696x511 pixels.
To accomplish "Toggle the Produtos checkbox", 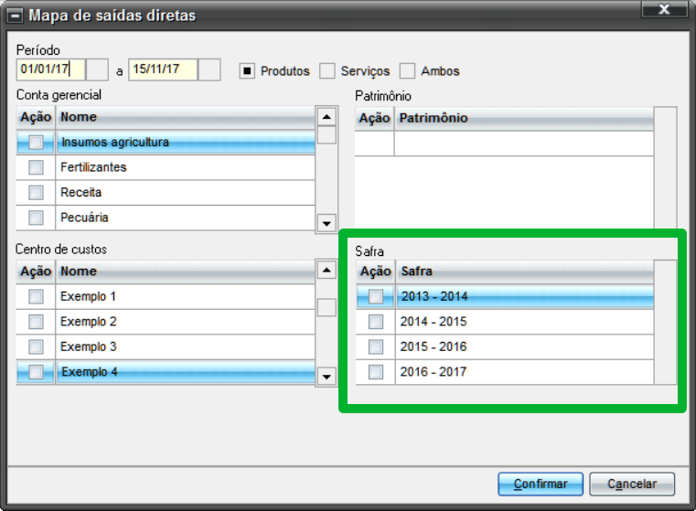I will (247, 71).
